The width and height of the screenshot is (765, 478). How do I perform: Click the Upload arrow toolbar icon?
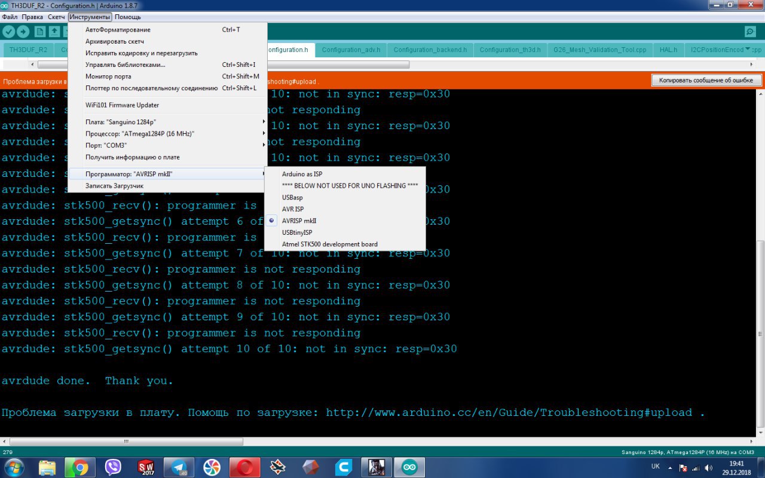pos(23,32)
